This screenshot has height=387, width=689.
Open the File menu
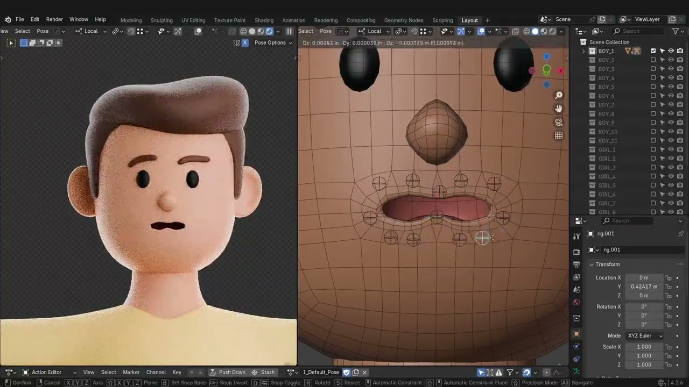coord(20,19)
